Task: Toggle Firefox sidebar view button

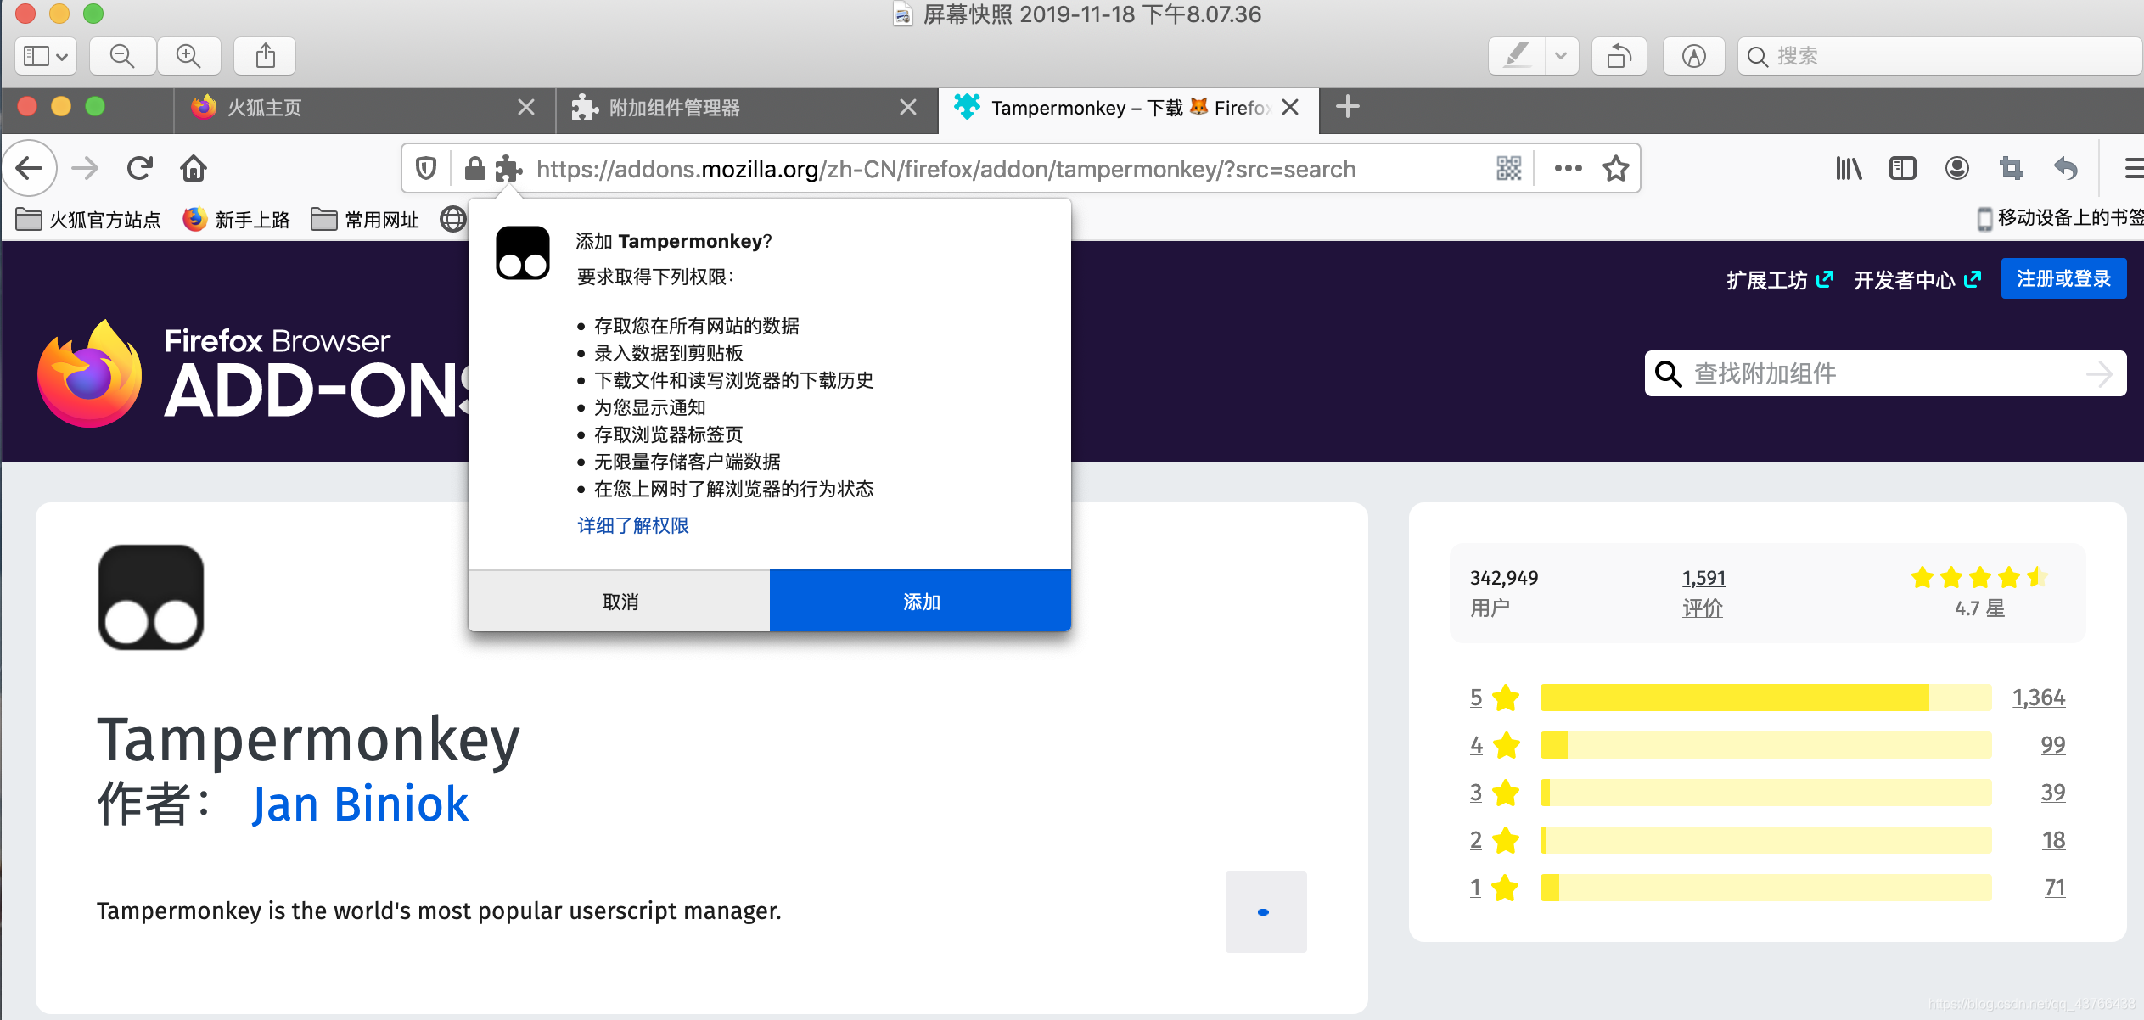Action: 1902,169
